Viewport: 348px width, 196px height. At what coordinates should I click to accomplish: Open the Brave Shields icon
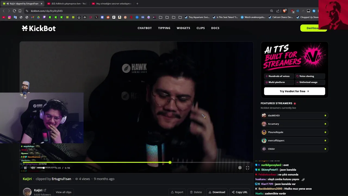pos(285,11)
